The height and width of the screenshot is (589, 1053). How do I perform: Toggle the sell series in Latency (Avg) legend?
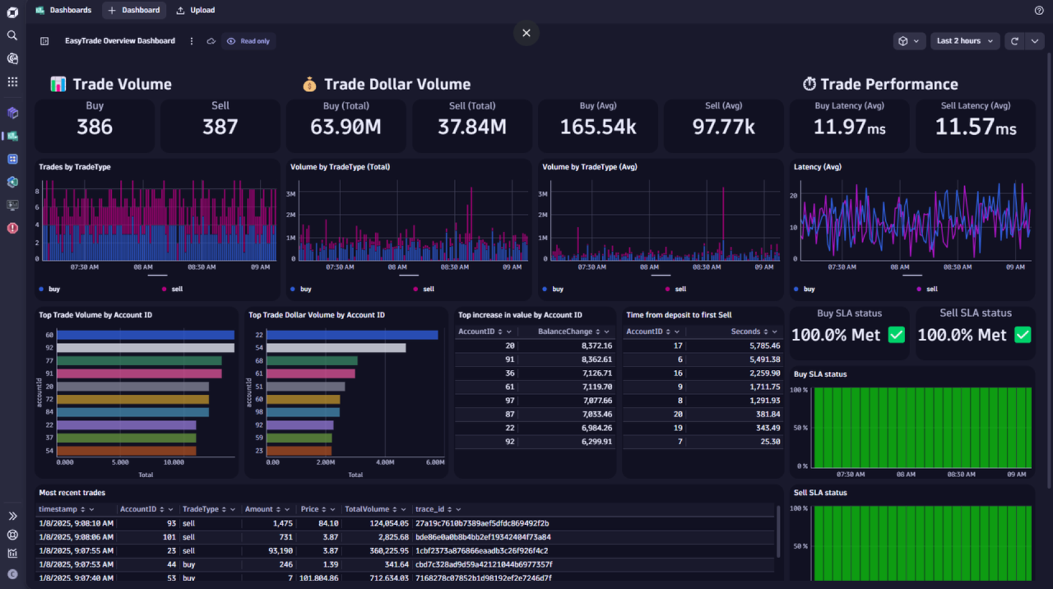pyautogui.click(x=927, y=289)
